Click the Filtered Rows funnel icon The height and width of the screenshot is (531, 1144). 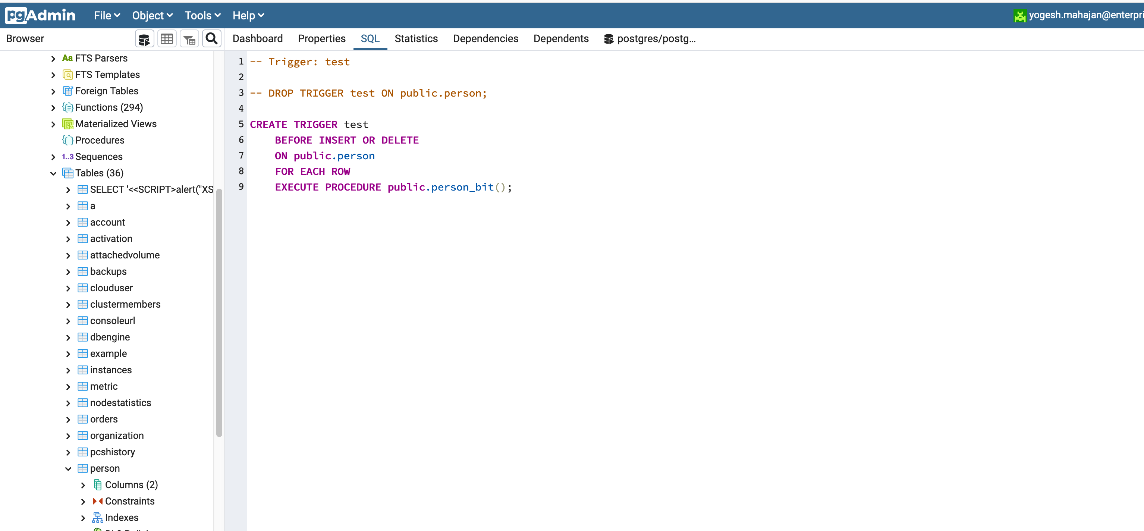point(189,38)
